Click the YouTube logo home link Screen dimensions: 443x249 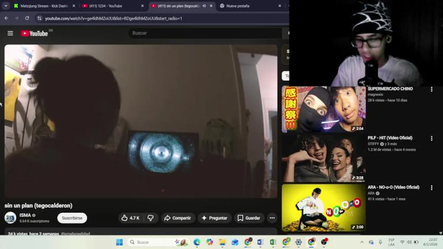(x=34, y=33)
